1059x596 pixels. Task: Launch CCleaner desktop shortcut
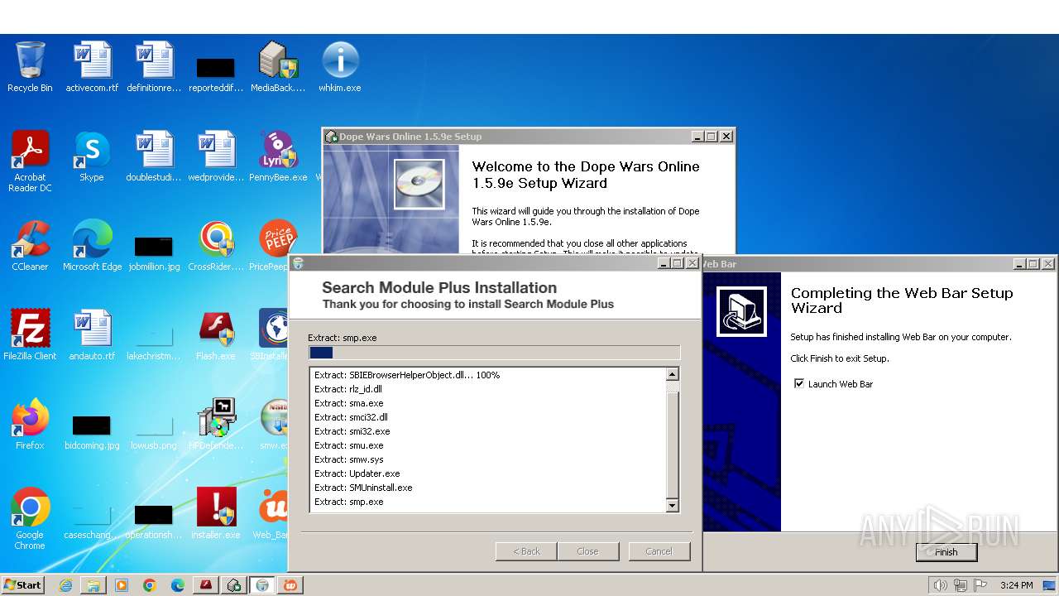point(30,246)
